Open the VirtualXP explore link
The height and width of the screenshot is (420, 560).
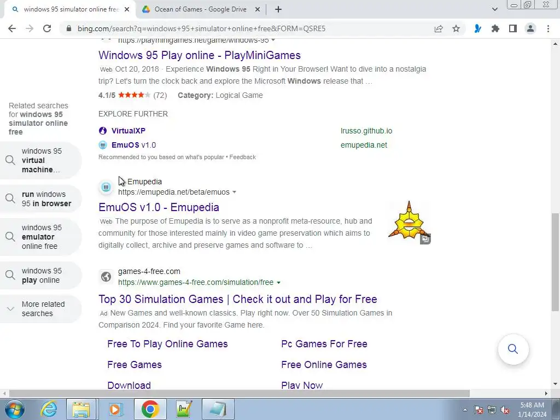(x=128, y=131)
